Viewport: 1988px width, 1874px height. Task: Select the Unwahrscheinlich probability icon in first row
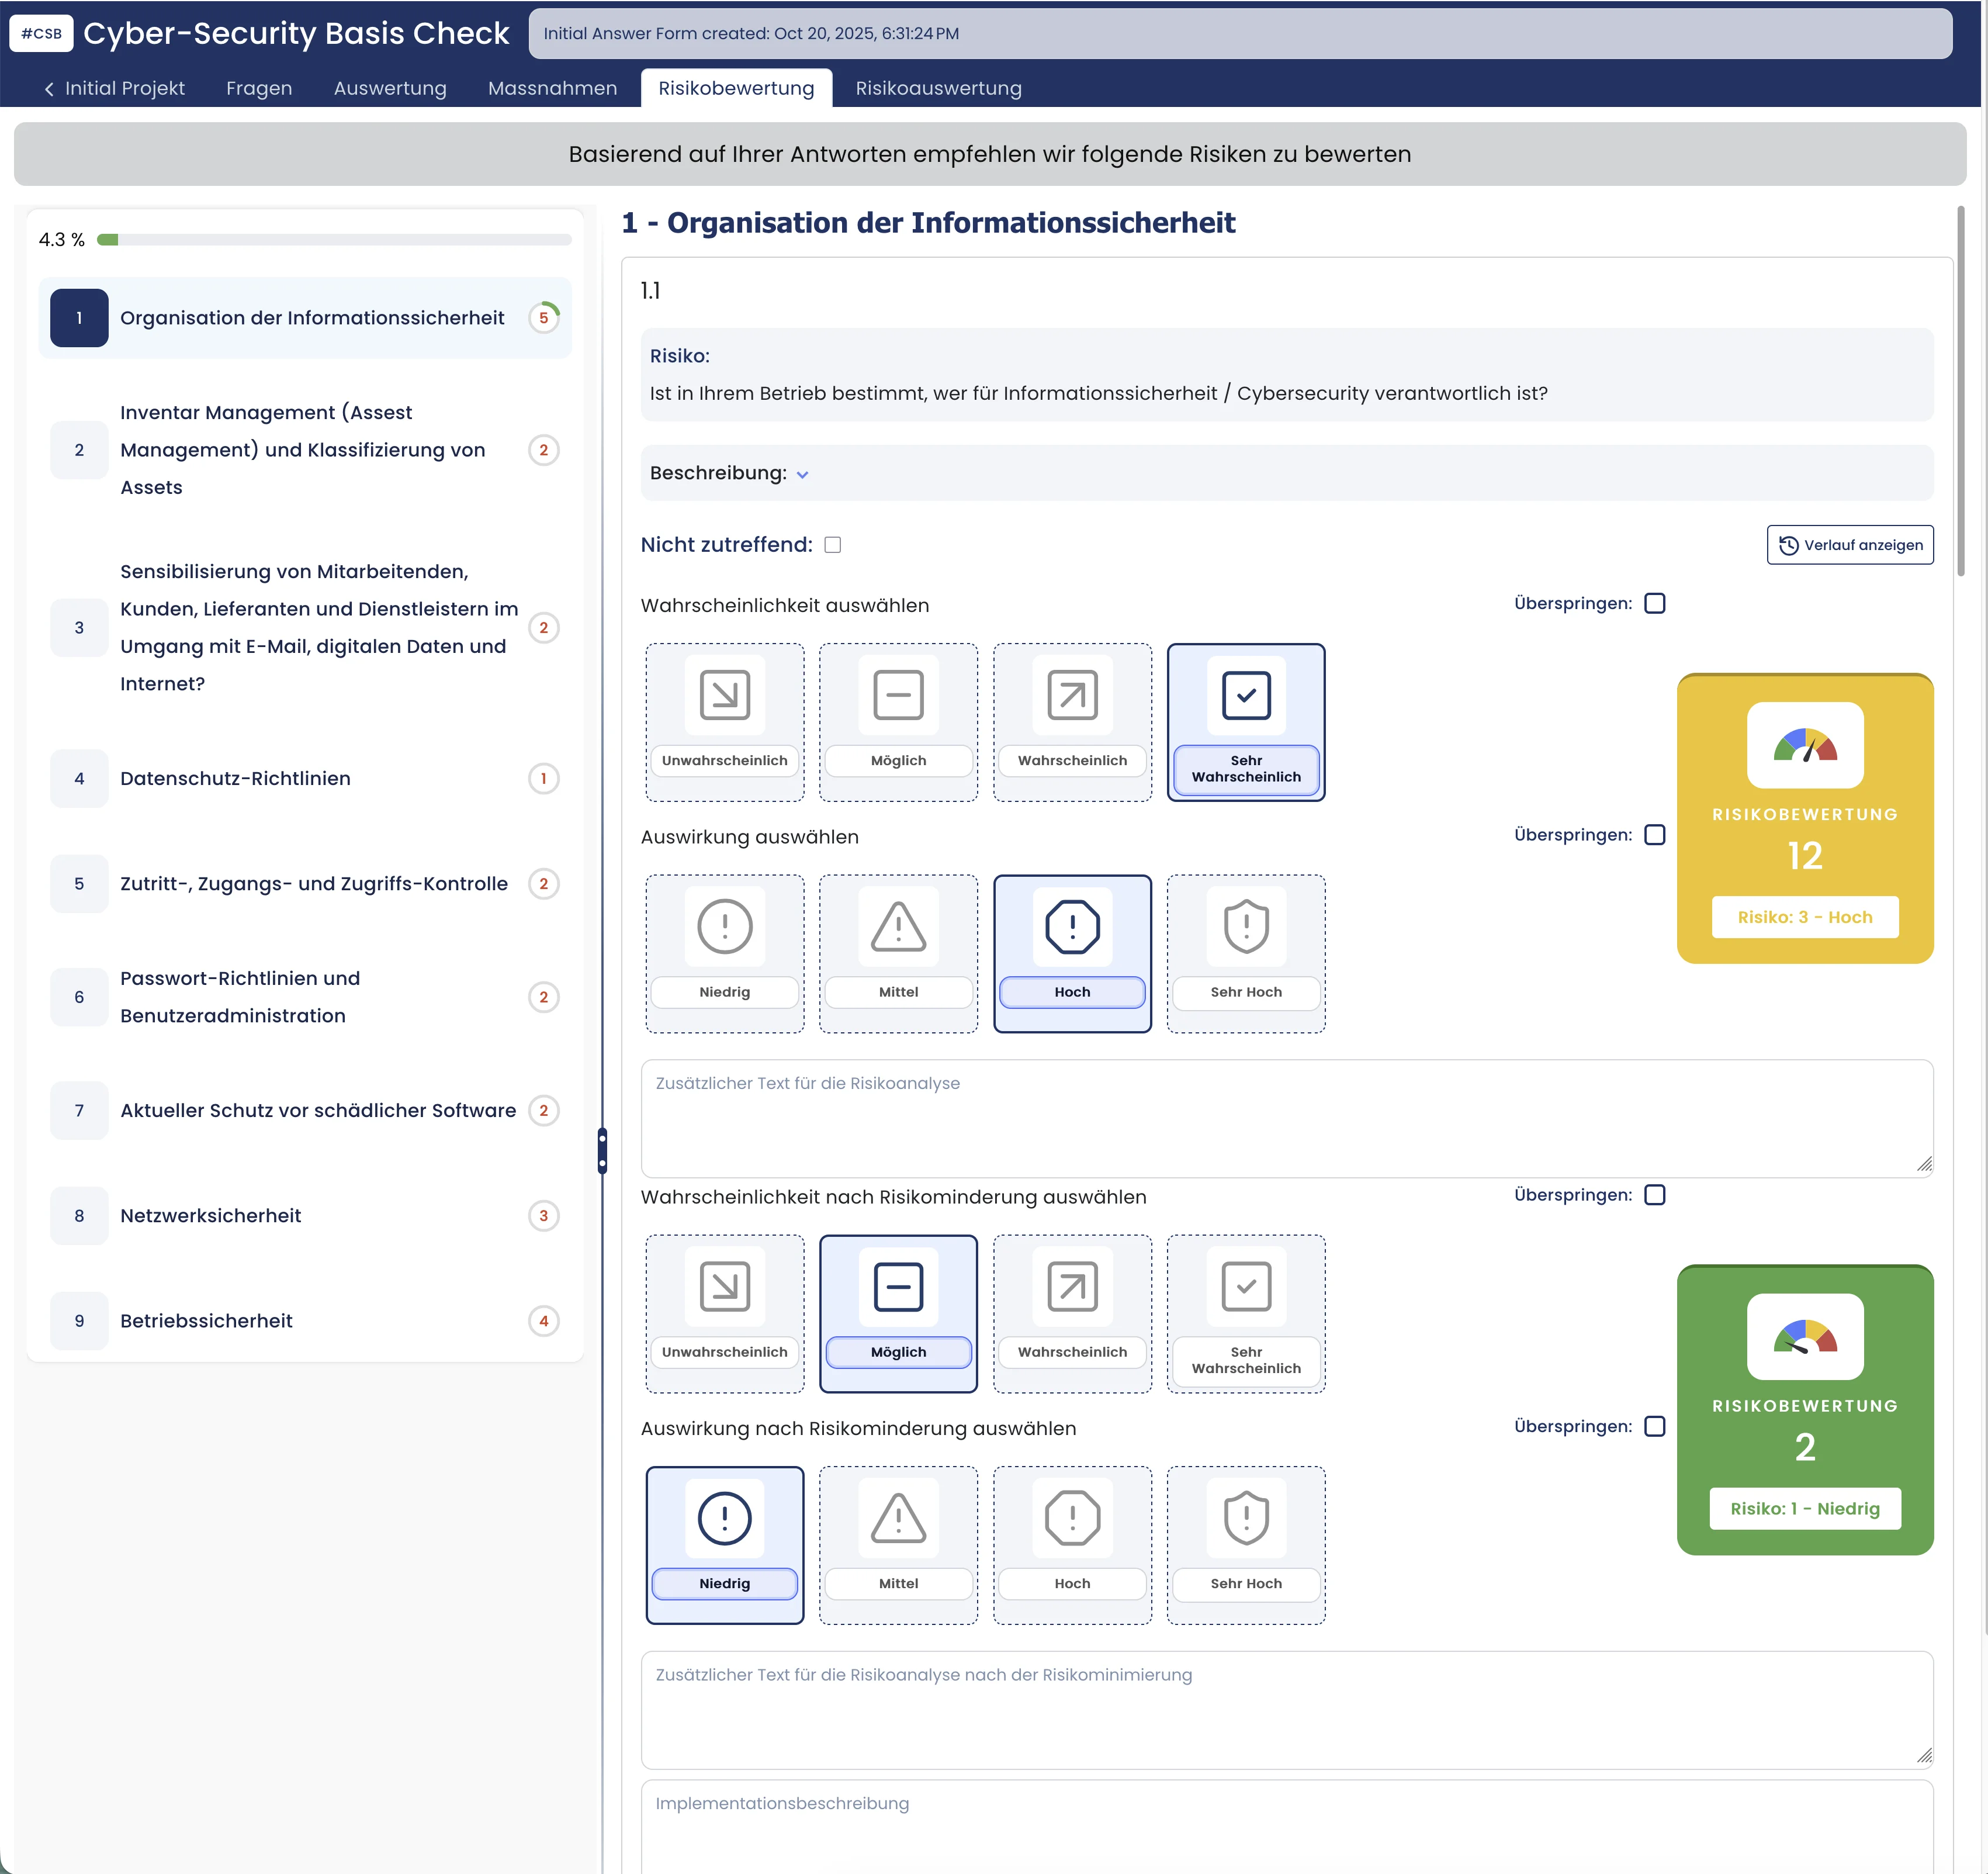724,694
